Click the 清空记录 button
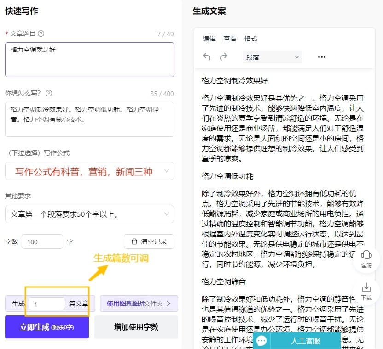Image resolution: width=383 pixels, height=349 pixels. pos(149,242)
